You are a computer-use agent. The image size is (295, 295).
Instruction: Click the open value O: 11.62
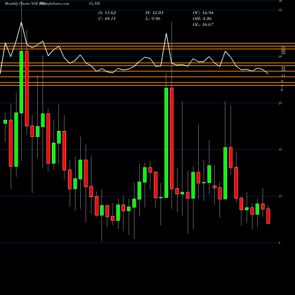click(107, 13)
